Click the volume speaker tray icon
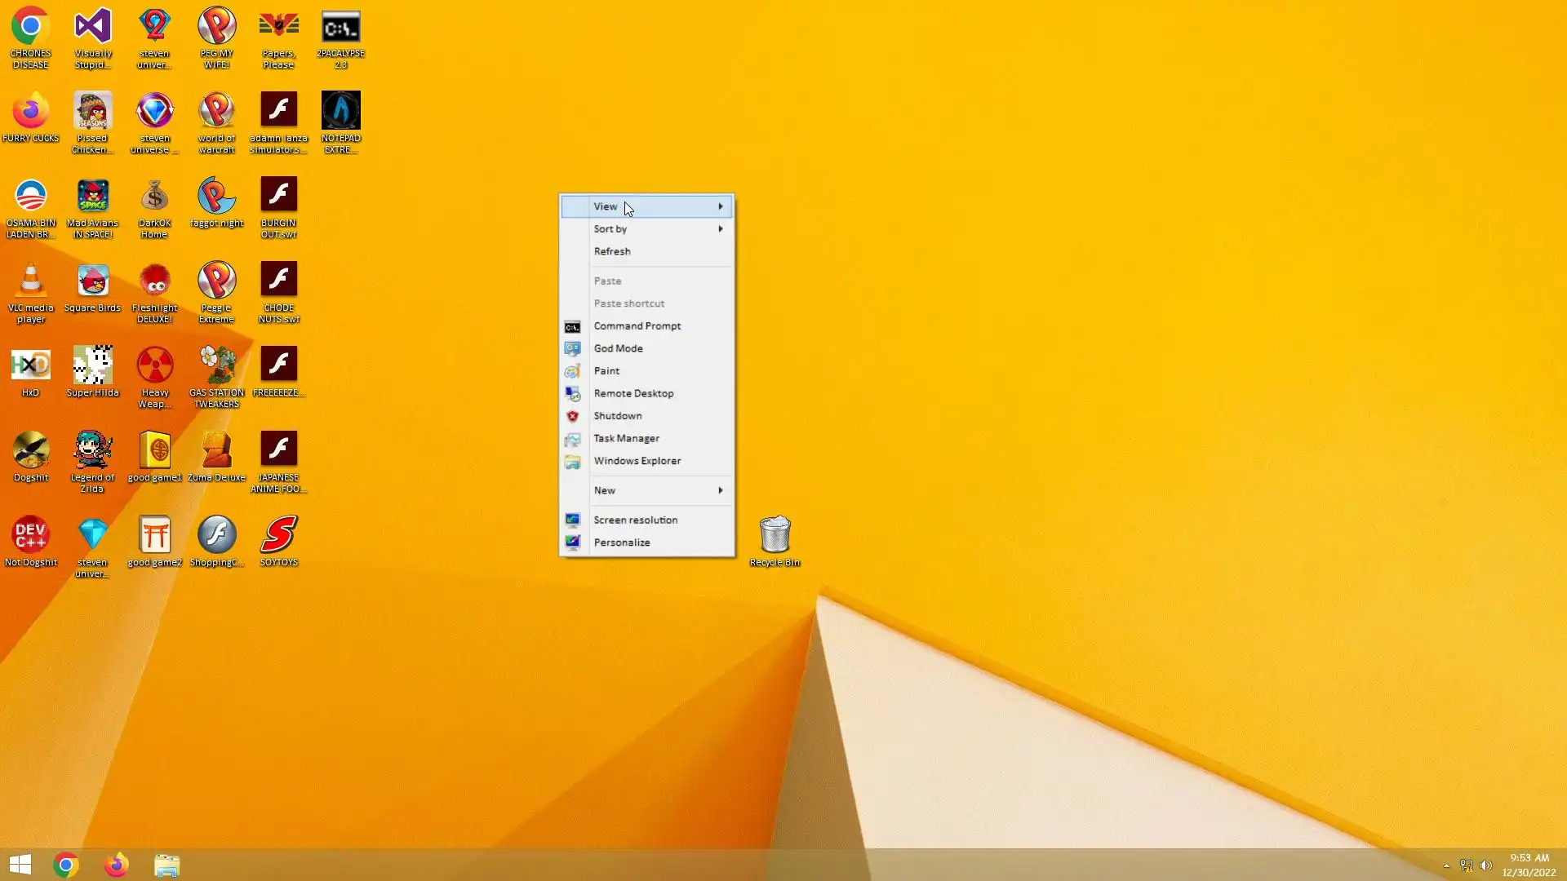 click(1486, 866)
